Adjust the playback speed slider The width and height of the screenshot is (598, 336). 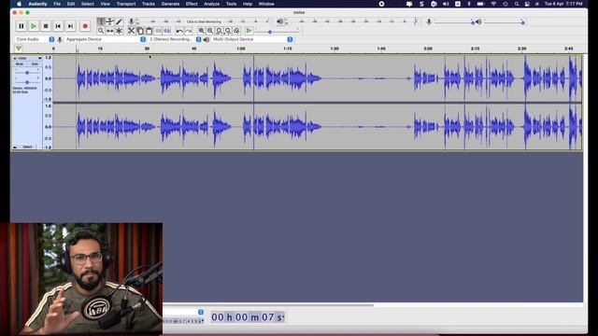277,32
